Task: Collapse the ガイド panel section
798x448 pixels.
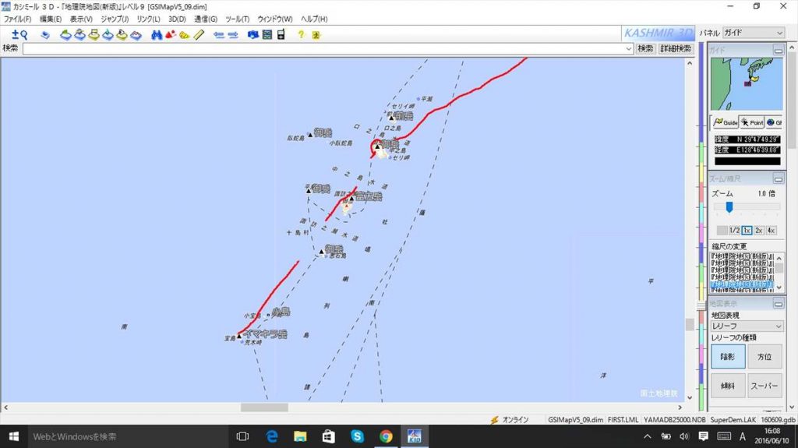Action: tap(779, 50)
